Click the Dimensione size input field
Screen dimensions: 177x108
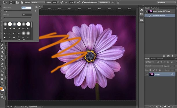point(26,8)
